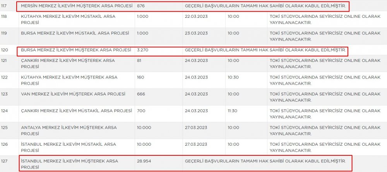This screenshot has height=172, width=387.
Task: Click the 81 quota value
Action: [x=139, y=60]
